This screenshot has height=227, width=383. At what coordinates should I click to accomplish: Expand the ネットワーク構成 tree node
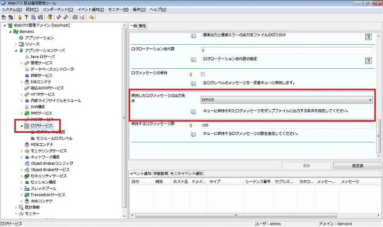(21, 157)
